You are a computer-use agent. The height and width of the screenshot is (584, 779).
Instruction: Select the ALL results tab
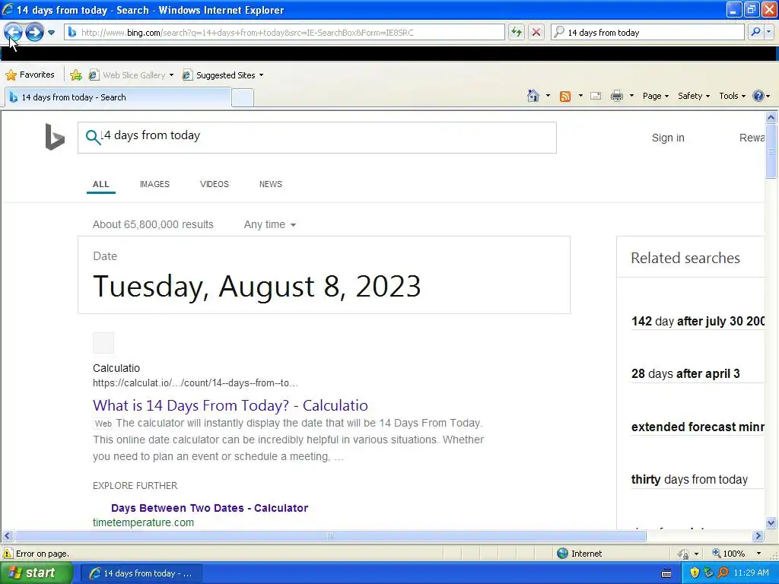tap(101, 184)
